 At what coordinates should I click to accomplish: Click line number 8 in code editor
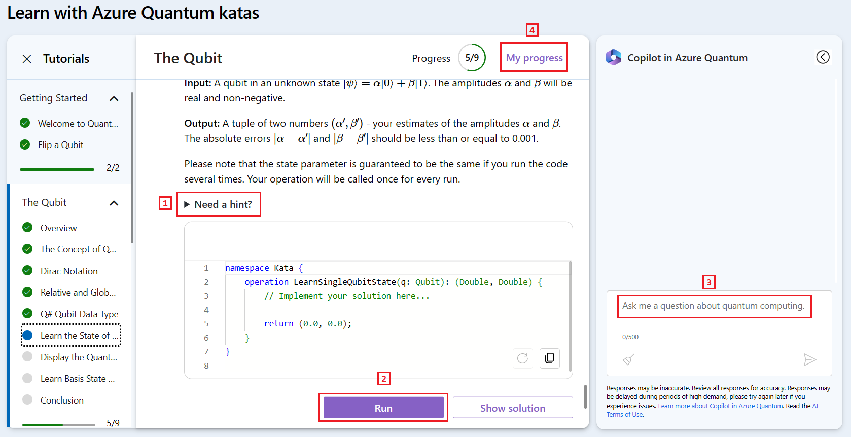(x=206, y=366)
